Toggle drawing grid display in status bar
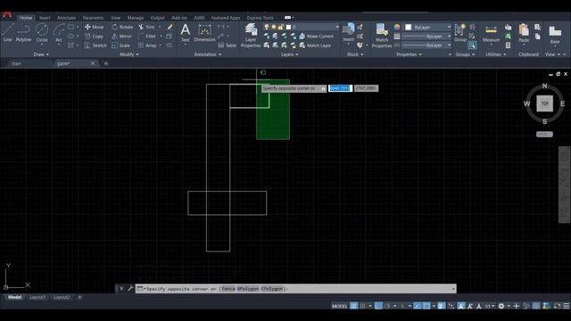Image resolution: width=571 pixels, height=321 pixels. click(353, 306)
